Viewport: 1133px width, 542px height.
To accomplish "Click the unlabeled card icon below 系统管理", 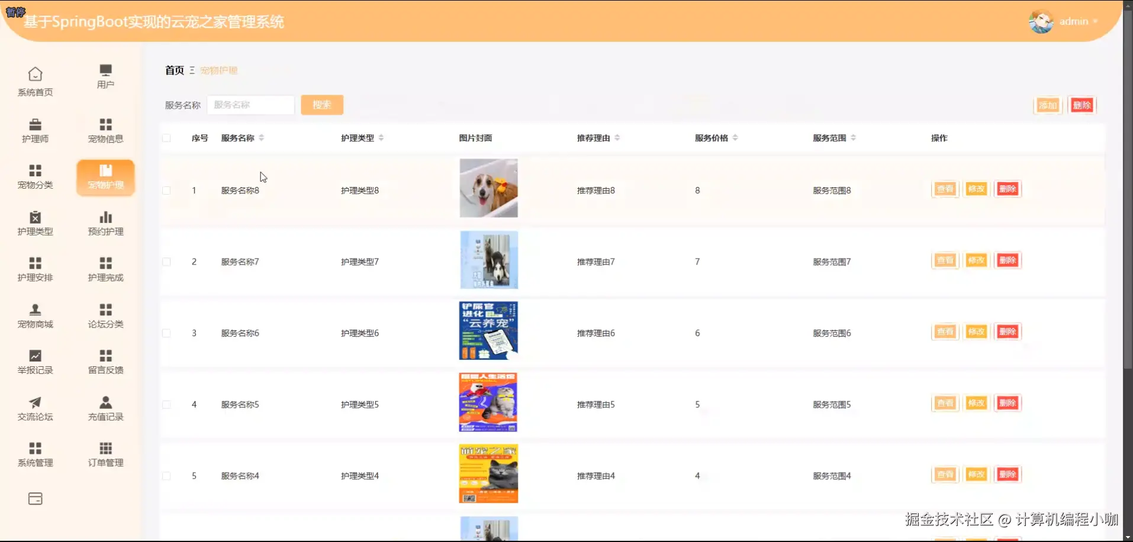I will click(35, 499).
